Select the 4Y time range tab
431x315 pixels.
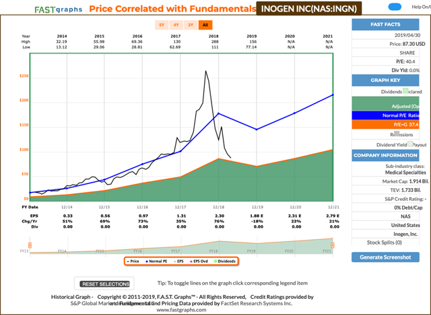click(176, 25)
